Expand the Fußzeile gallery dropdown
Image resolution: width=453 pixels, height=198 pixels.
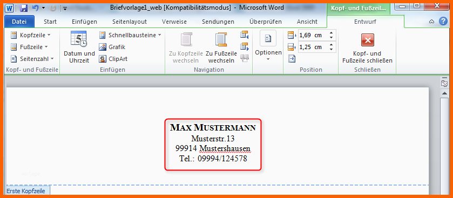pyautogui.click(x=29, y=47)
